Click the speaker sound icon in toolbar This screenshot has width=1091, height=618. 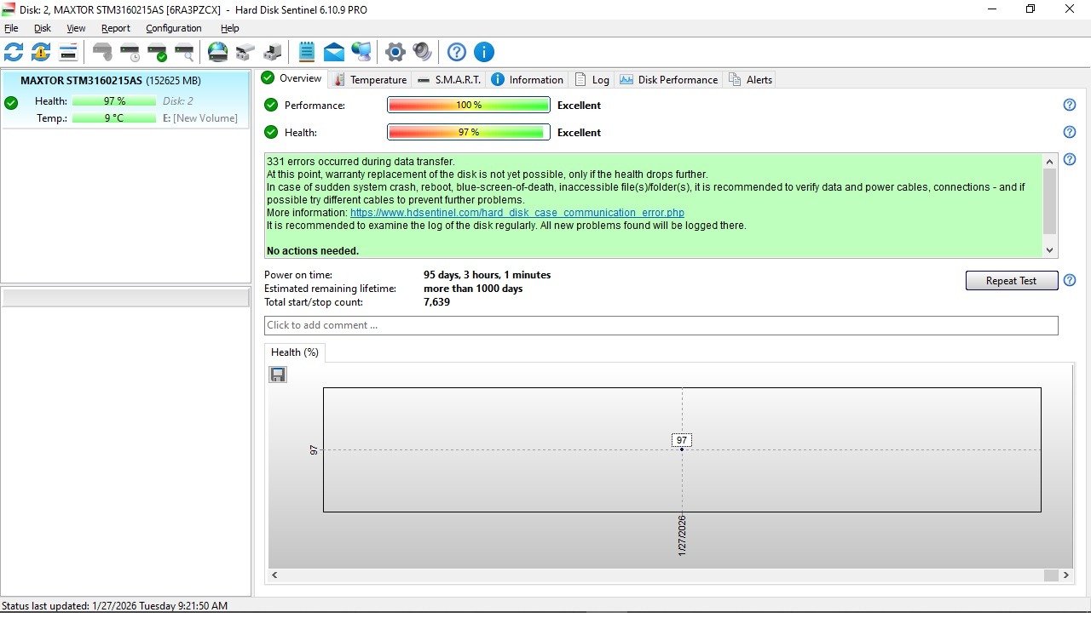click(x=422, y=53)
